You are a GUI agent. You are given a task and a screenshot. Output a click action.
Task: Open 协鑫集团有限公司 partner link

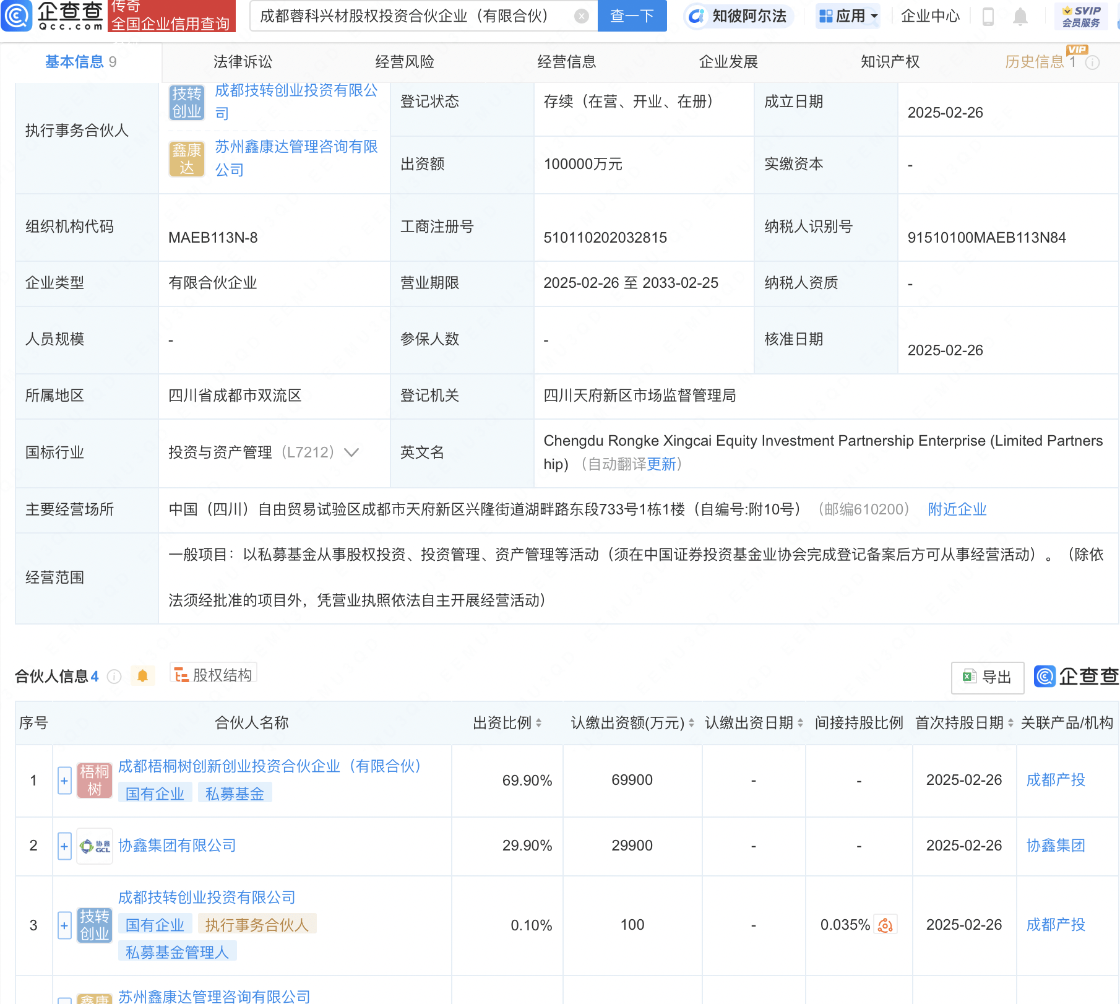[177, 846]
